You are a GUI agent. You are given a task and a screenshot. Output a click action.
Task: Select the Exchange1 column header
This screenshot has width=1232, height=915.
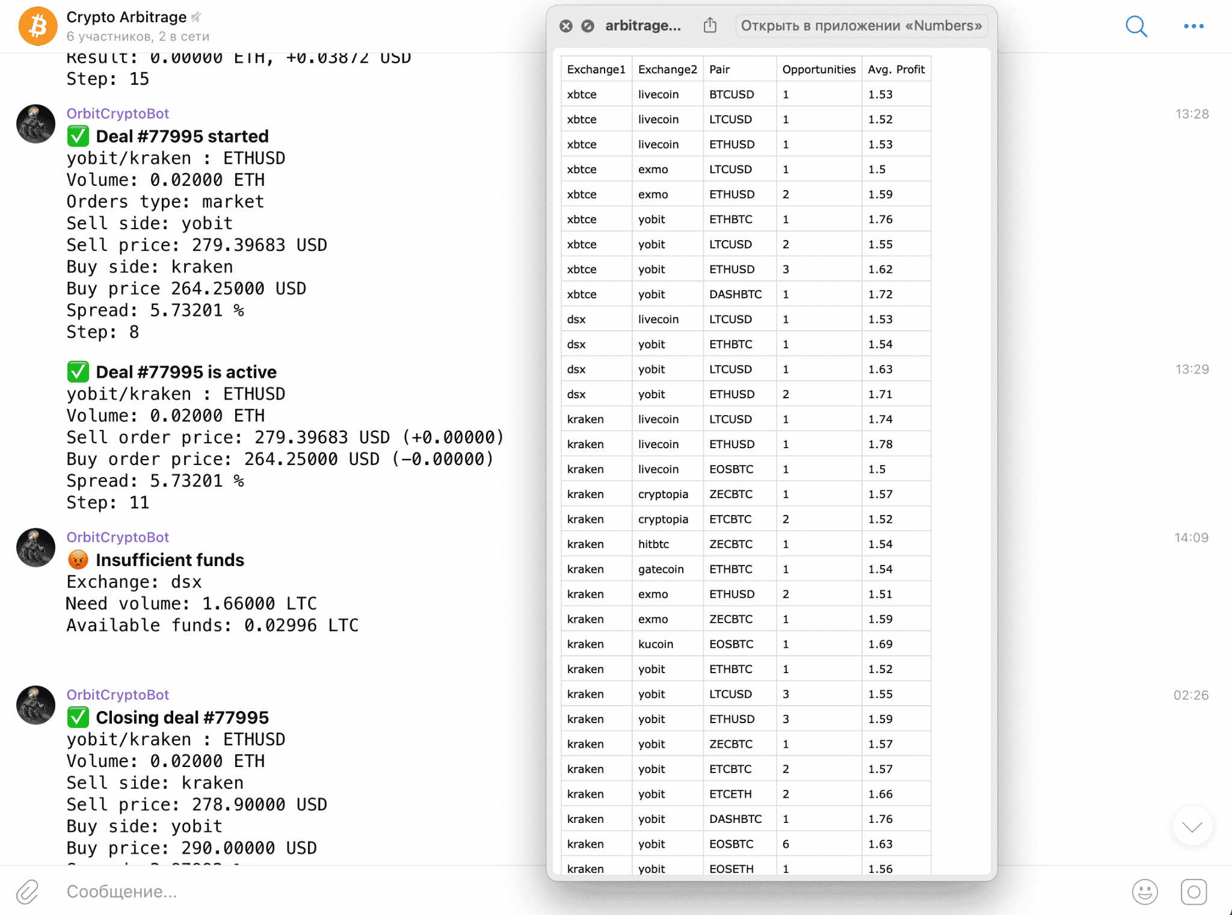[x=596, y=69]
